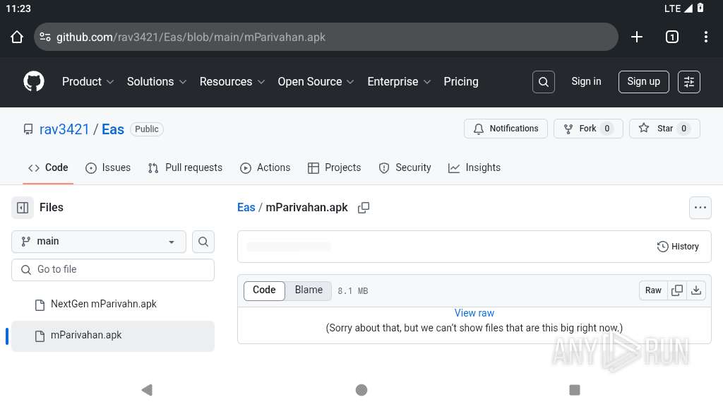723x407 pixels.
Task: Tap the Android back navigation button
Action: pyautogui.click(x=147, y=390)
